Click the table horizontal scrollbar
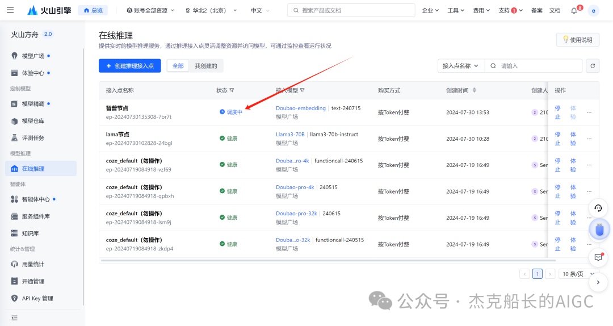Screen dimensions: 613x326 (x=328, y=260)
